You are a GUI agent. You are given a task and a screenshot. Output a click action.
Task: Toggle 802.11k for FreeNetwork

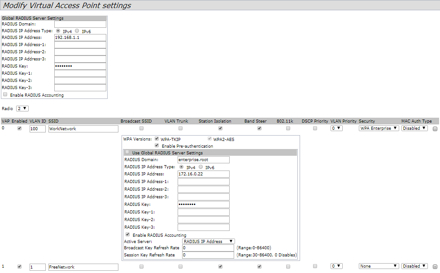pyautogui.click(x=288, y=267)
